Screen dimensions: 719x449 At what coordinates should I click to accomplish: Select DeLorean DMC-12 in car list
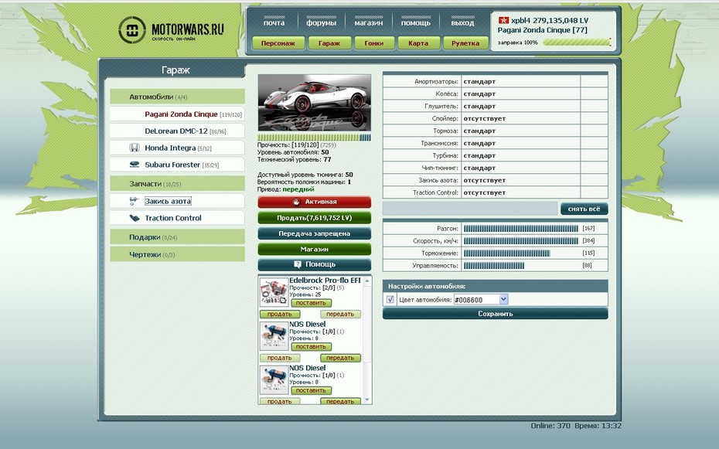pyautogui.click(x=177, y=131)
